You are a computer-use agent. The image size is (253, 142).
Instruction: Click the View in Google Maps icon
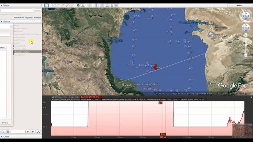tap(117, 6)
